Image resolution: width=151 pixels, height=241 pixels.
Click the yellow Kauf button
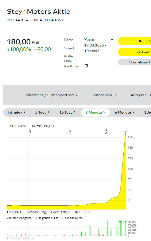pyautogui.click(x=134, y=41)
